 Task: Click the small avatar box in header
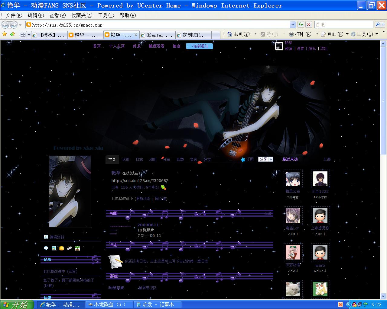pyautogui.click(x=279, y=46)
